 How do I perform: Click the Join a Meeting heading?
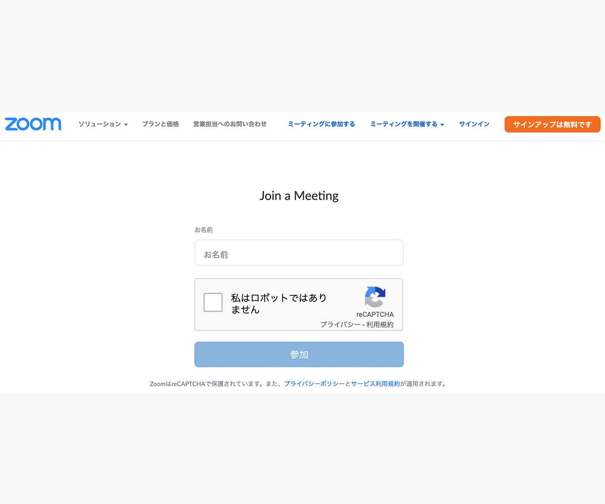click(299, 196)
